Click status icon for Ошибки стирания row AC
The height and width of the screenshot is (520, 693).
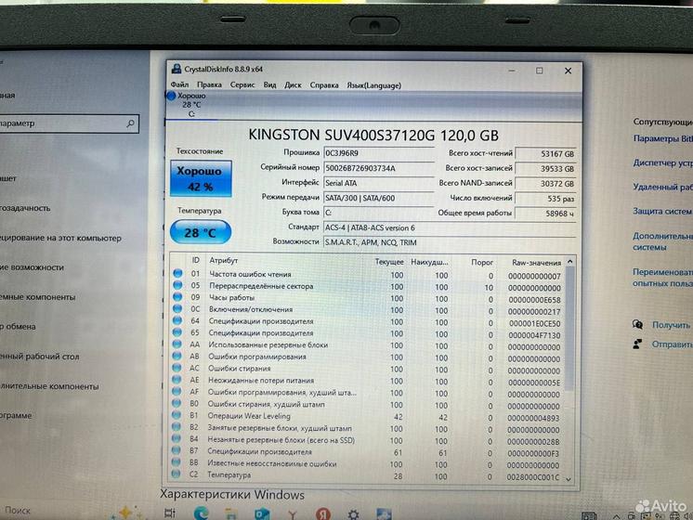(x=177, y=368)
